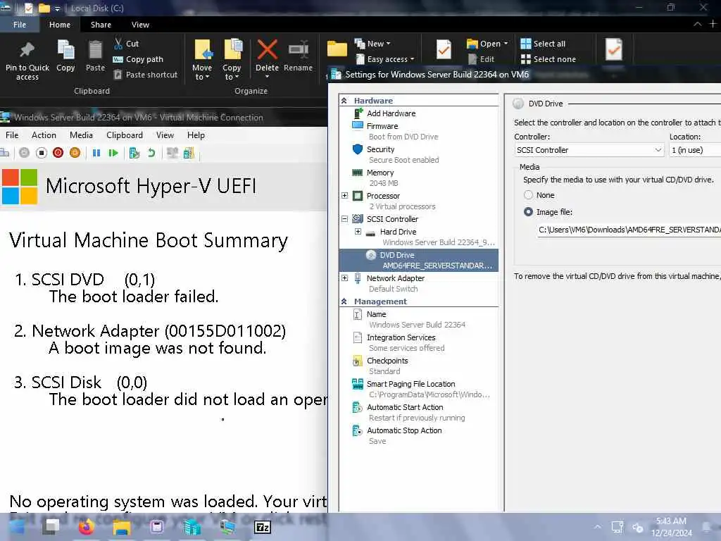Open the File tab in File Explorer
The width and height of the screenshot is (721, 541).
pos(20,25)
